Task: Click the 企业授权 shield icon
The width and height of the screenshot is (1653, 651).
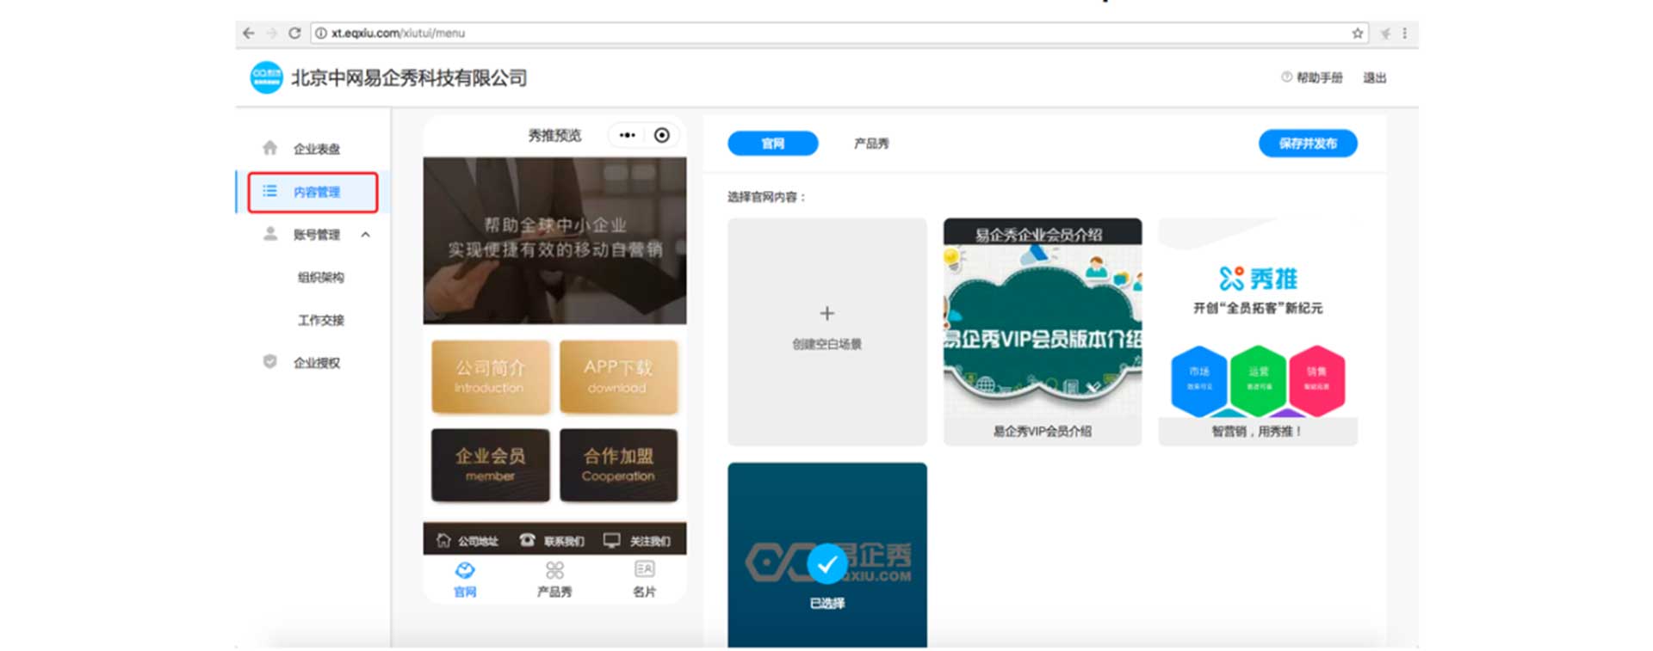Action: [x=270, y=362]
